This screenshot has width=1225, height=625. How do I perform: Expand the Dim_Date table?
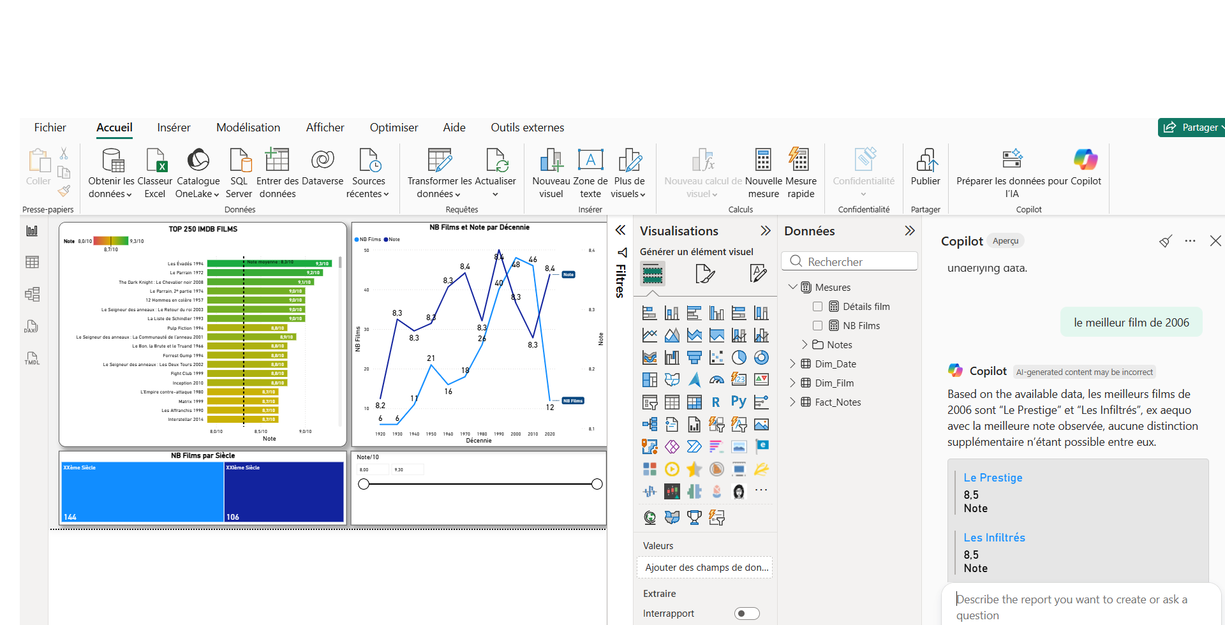[793, 364]
